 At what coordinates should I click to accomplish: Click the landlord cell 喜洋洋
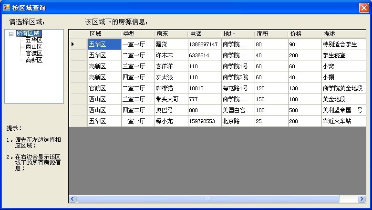click(x=171, y=66)
